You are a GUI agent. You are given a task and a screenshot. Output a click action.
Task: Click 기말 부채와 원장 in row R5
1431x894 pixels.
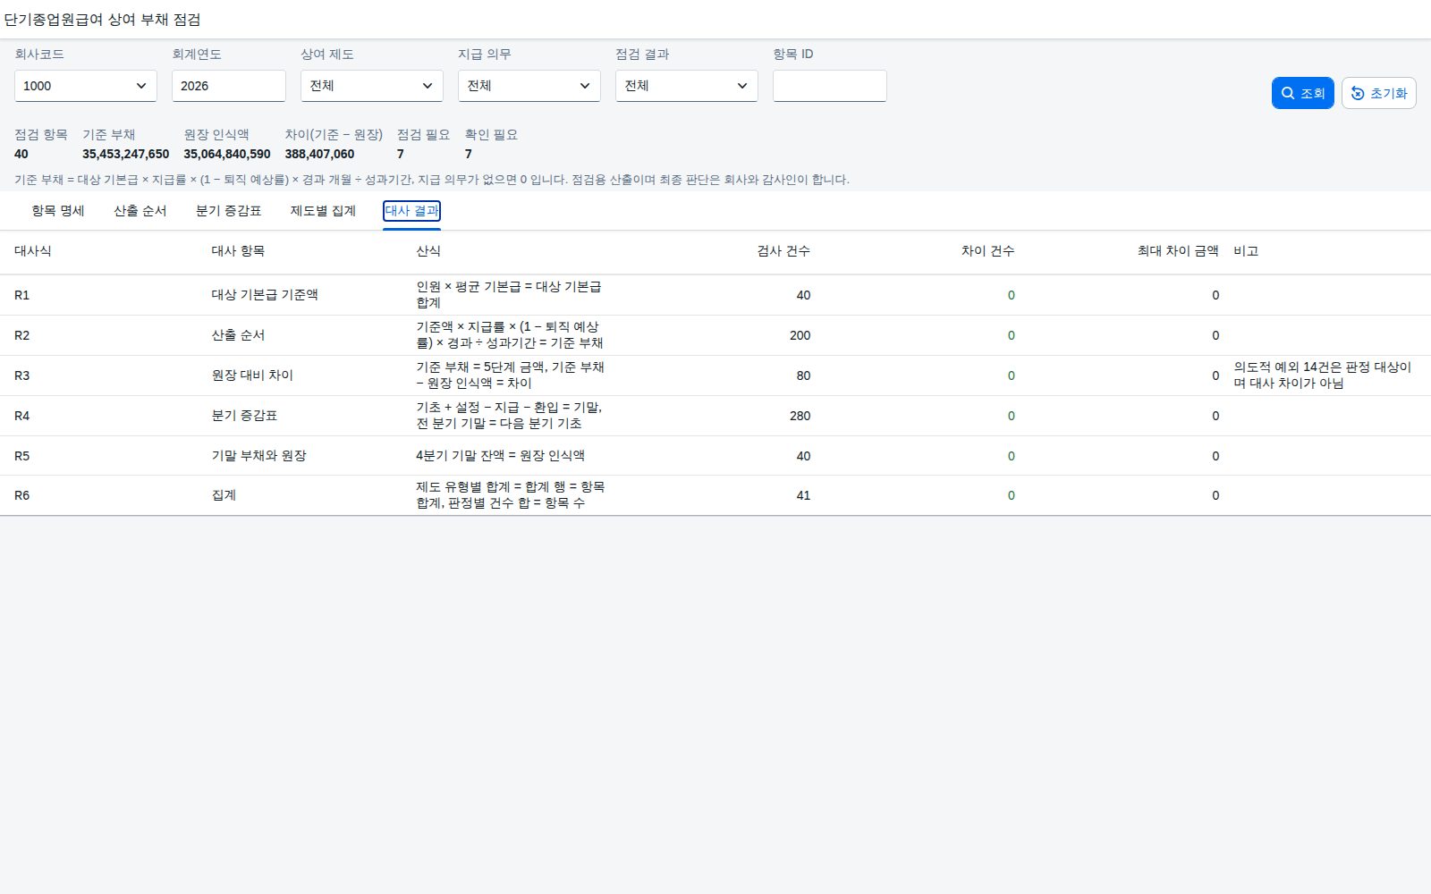coord(258,456)
